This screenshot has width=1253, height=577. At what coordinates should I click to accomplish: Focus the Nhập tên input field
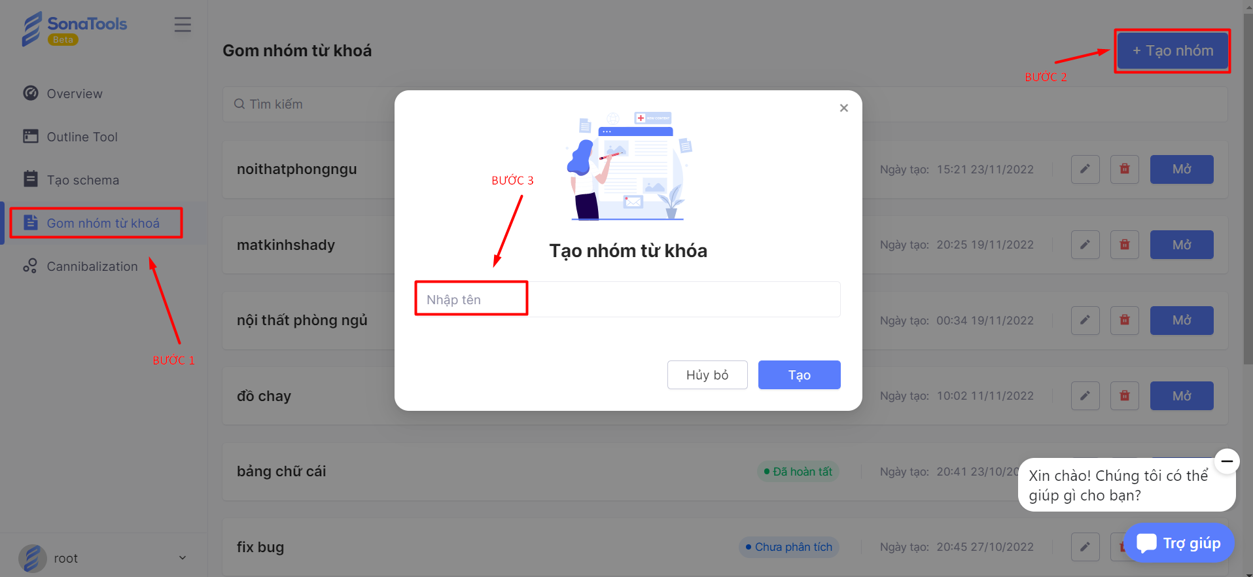point(627,300)
